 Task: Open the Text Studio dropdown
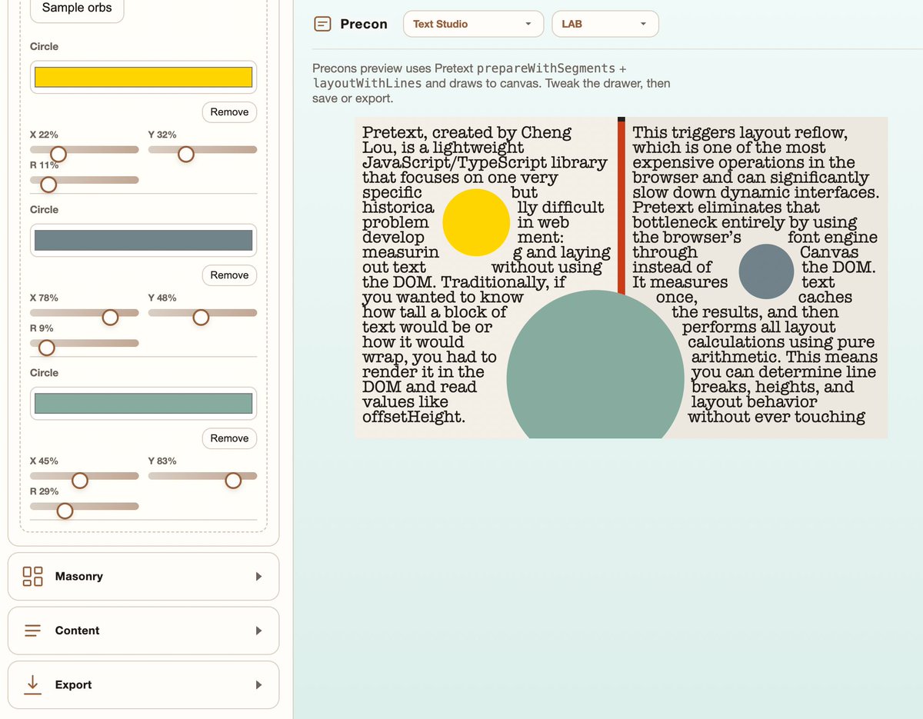[473, 24]
